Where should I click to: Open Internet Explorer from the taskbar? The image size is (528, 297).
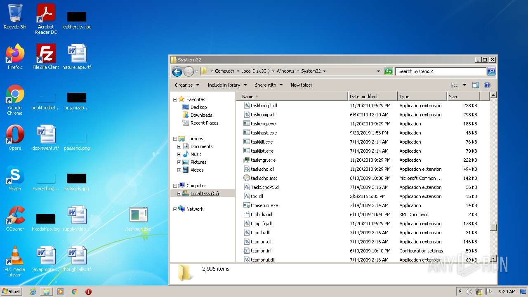click(33, 292)
